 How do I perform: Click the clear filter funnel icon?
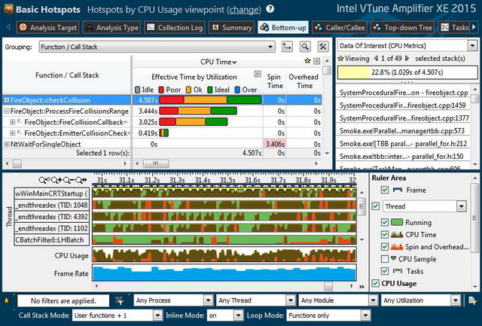coord(119,300)
